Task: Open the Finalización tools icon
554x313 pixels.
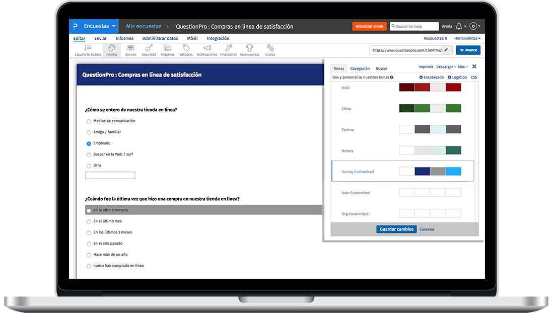Action: [229, 50]
